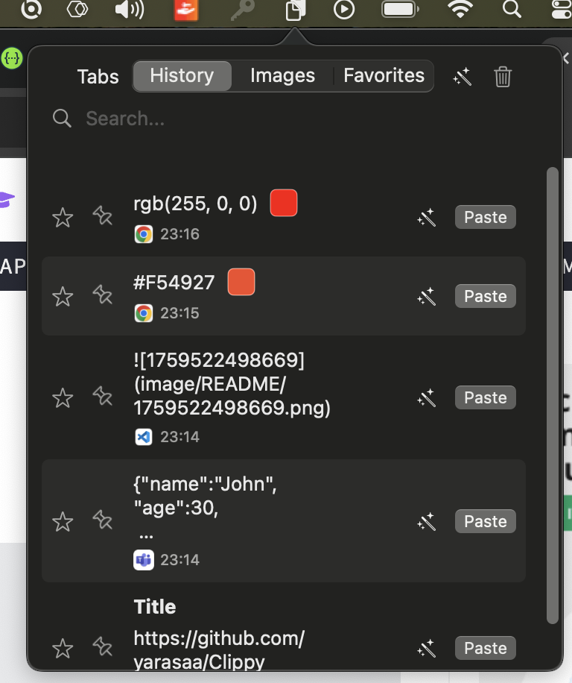Switch to the Images tab
The image size is (572, 683).
pos(282,76)
